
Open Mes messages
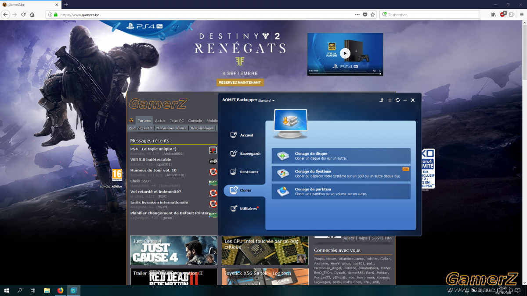tap(202, 128)
